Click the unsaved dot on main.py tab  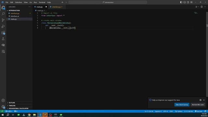pyautogui.click(x=46, y=7)
